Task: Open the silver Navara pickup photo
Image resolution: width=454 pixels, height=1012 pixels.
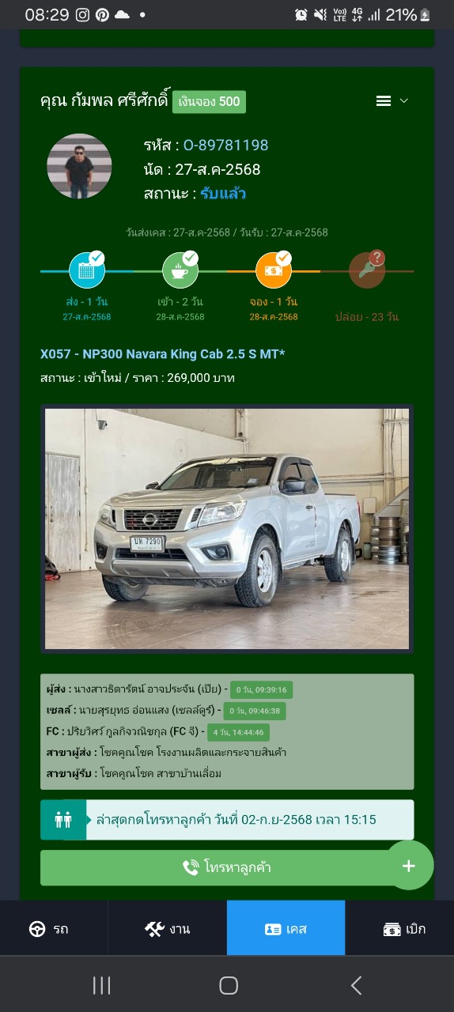Action: (227, 529)
